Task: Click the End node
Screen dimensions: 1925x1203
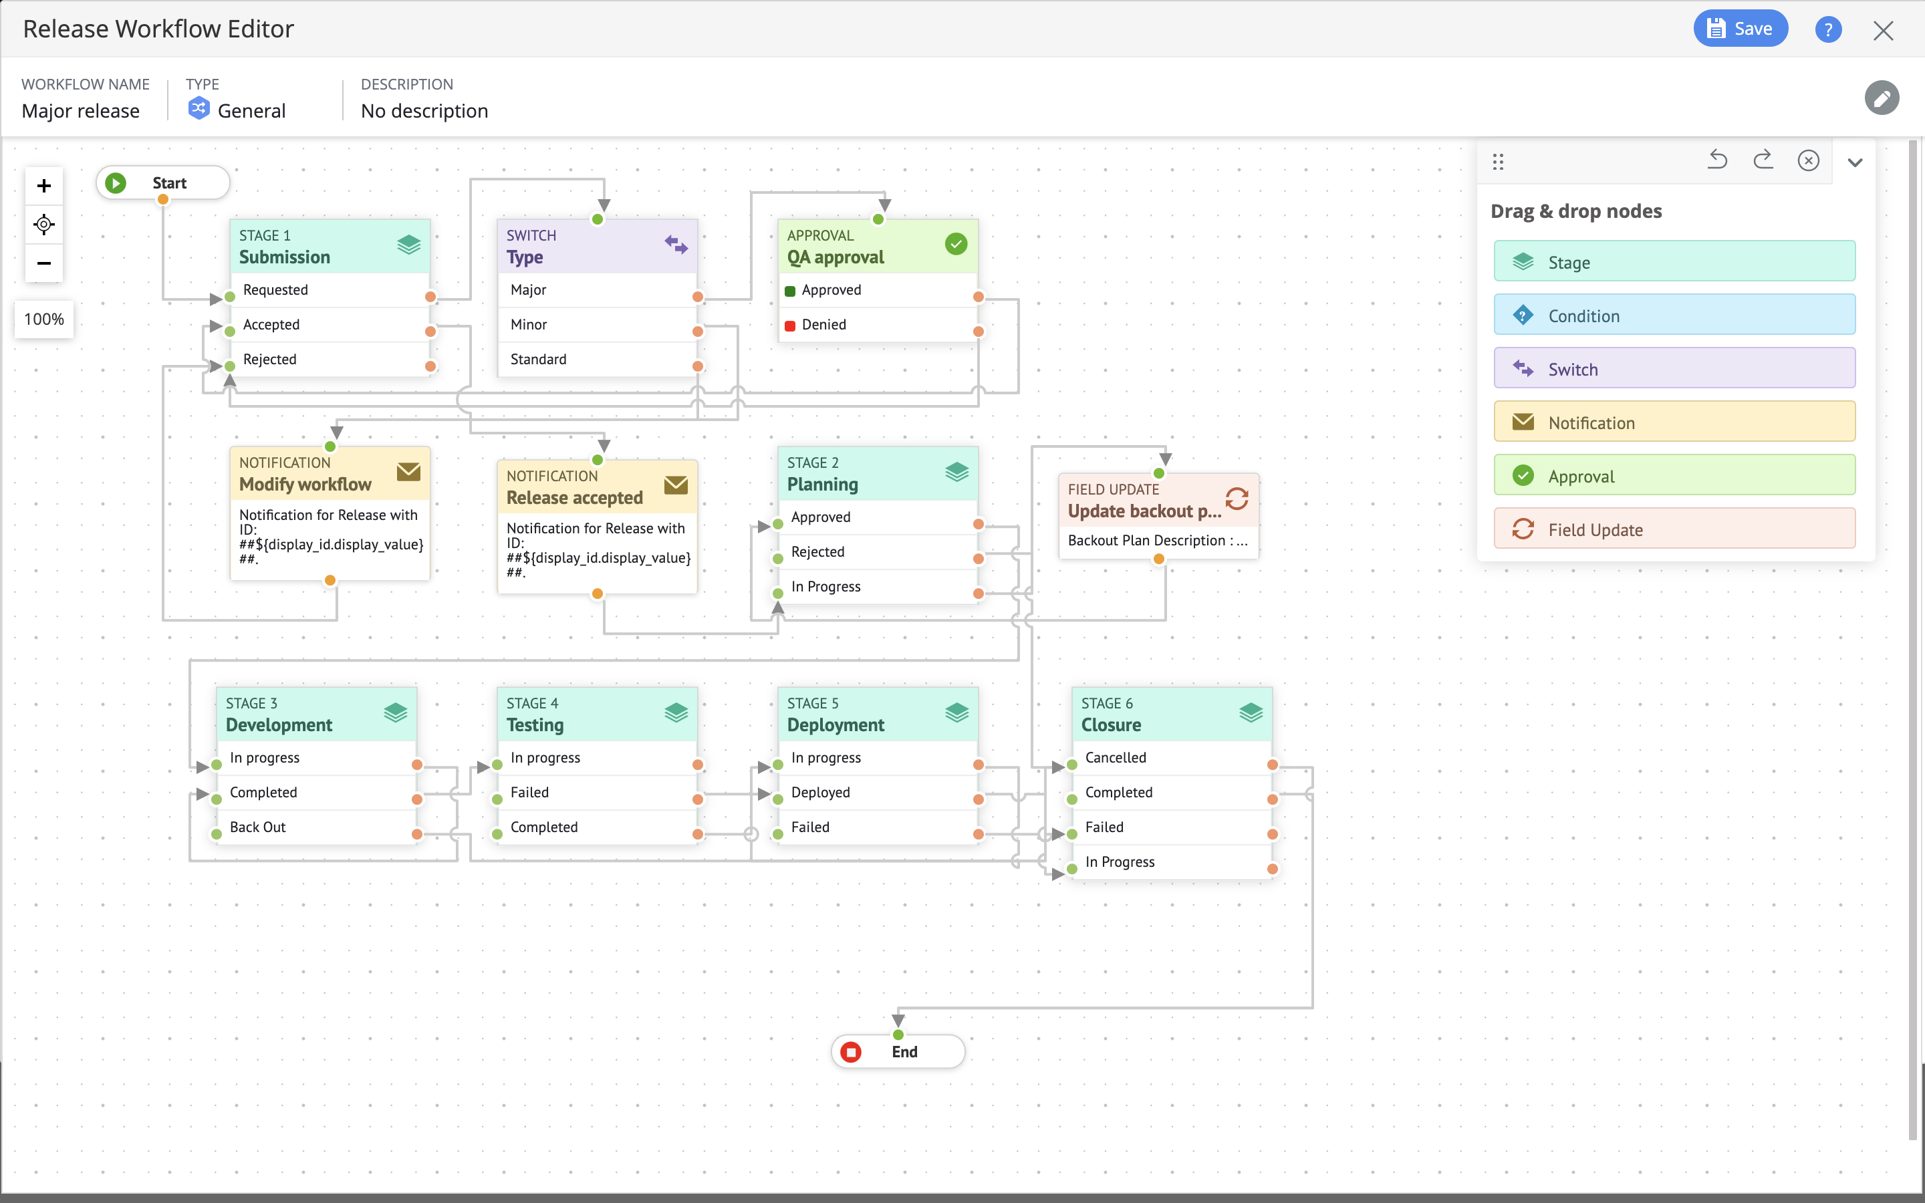Action: (898, 1052)
